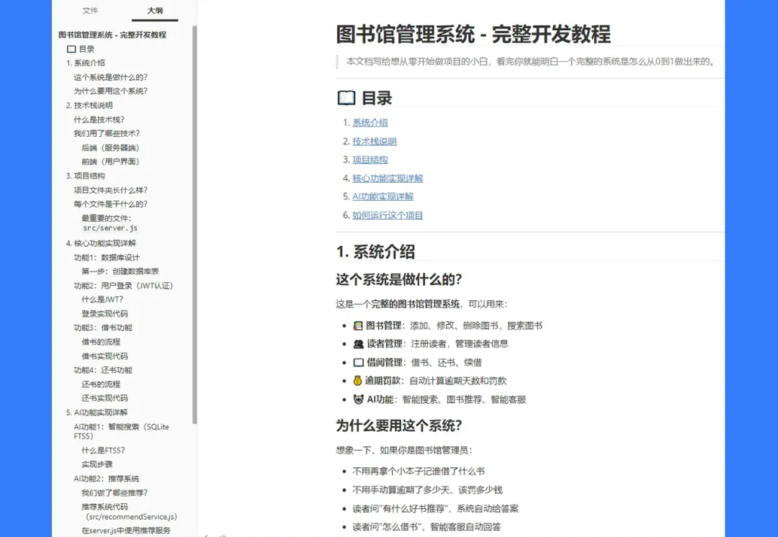Select outline item 最重要的文件: src/server.js
This screenshot has width=778, height=537.
click(x=110, y=223)
